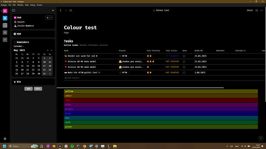Viewport: 266px width, 149px height.
Task: Open File Explorer from the taskbar
Action: pos(115,146)
